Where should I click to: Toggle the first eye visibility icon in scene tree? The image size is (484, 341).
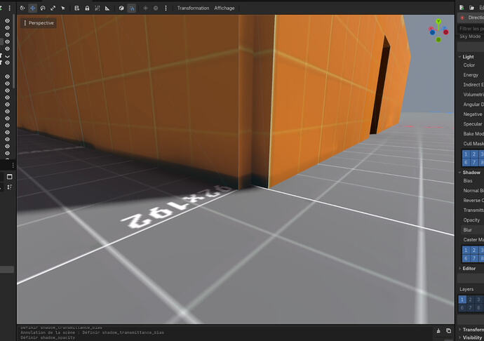(x=7, y=21)
